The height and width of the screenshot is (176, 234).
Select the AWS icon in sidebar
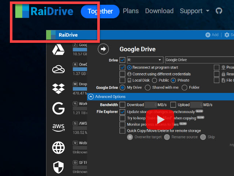point(58,128)
